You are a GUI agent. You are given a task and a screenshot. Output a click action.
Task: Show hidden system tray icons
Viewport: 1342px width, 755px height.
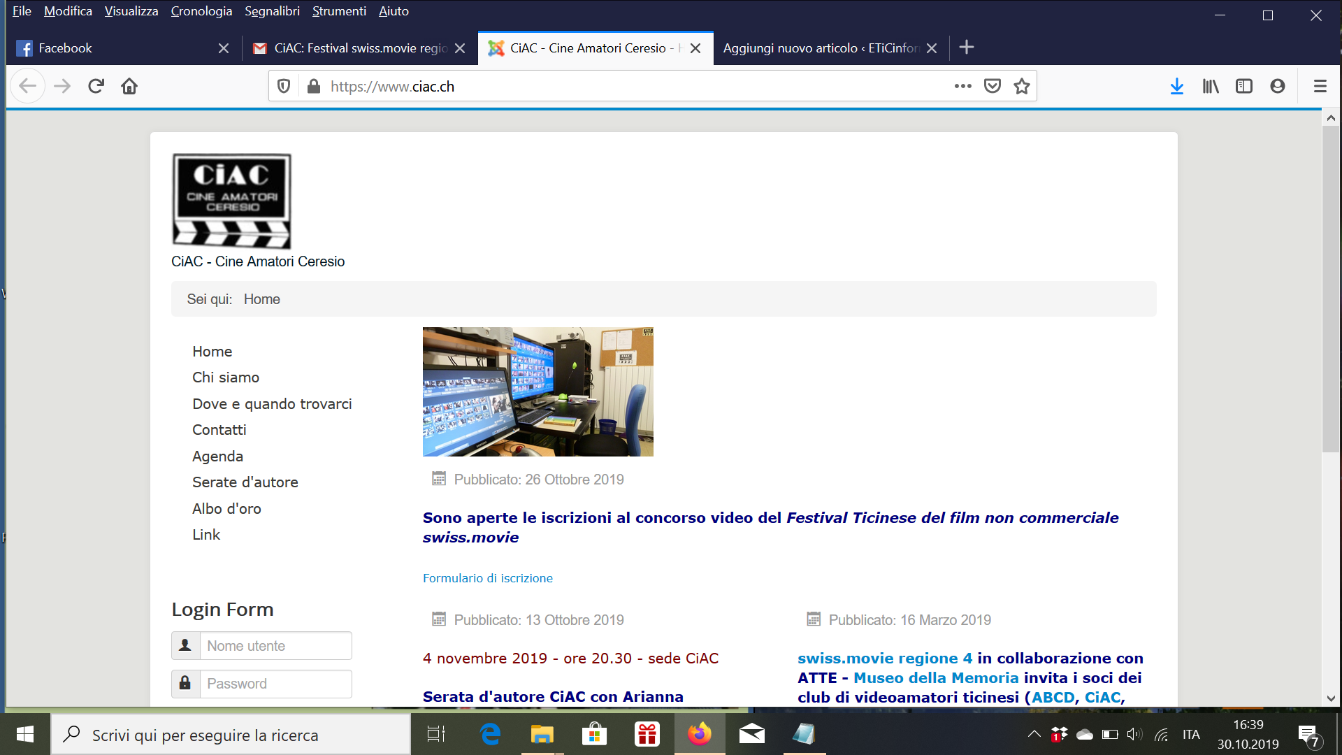tap(1034, 734)
